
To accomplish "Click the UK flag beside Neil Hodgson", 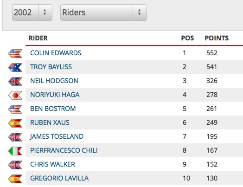I will [15, 81].
